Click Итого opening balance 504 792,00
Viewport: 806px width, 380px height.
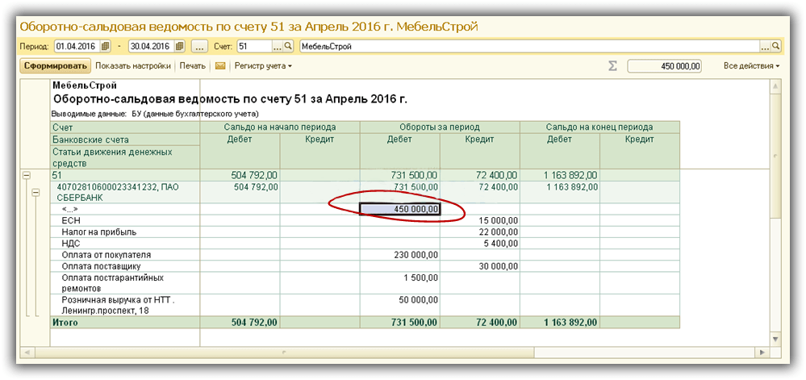tap(240, 323)
